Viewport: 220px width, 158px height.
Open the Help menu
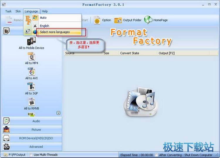pos(45,11)
